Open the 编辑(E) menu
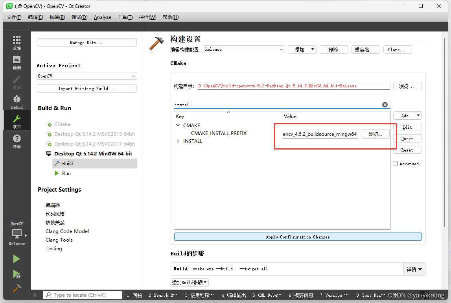451x303 pixels. point(35,17)
